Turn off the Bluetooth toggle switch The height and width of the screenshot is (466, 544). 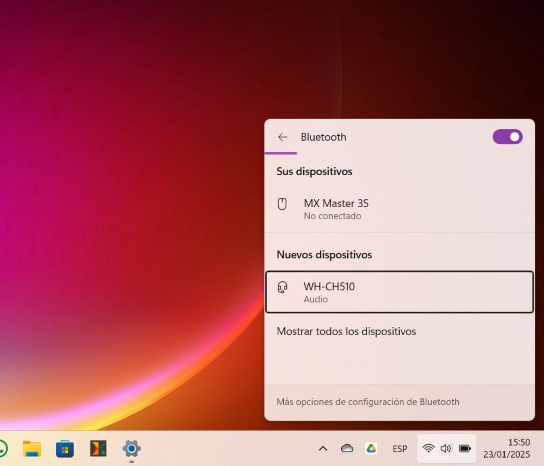[x=507, y=137]
